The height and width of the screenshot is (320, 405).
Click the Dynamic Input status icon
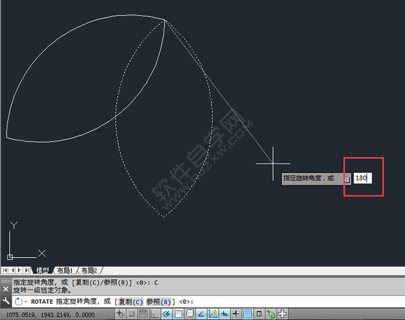pos(224,314)
